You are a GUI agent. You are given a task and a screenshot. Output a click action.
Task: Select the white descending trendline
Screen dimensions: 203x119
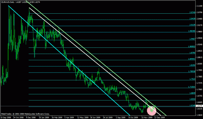(x=95, y=61)
